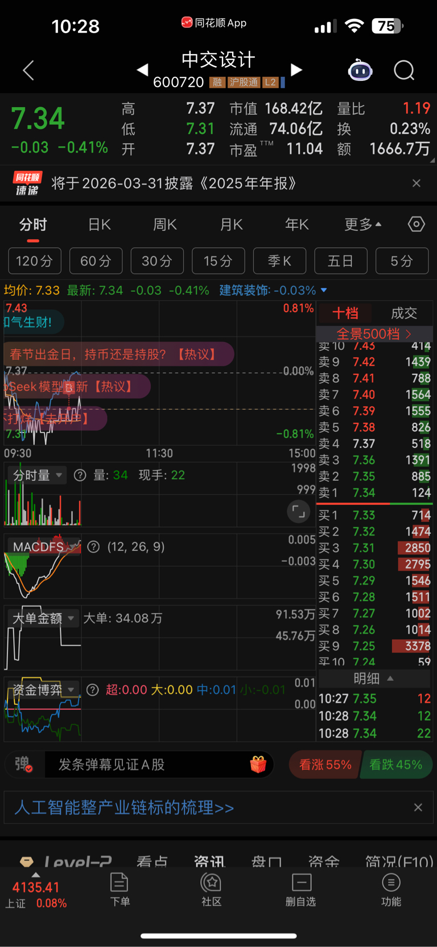This screenshot has width=437, height=947.
Task: Vote 看跌 45% bearish
Action: (x=396, y=765)
